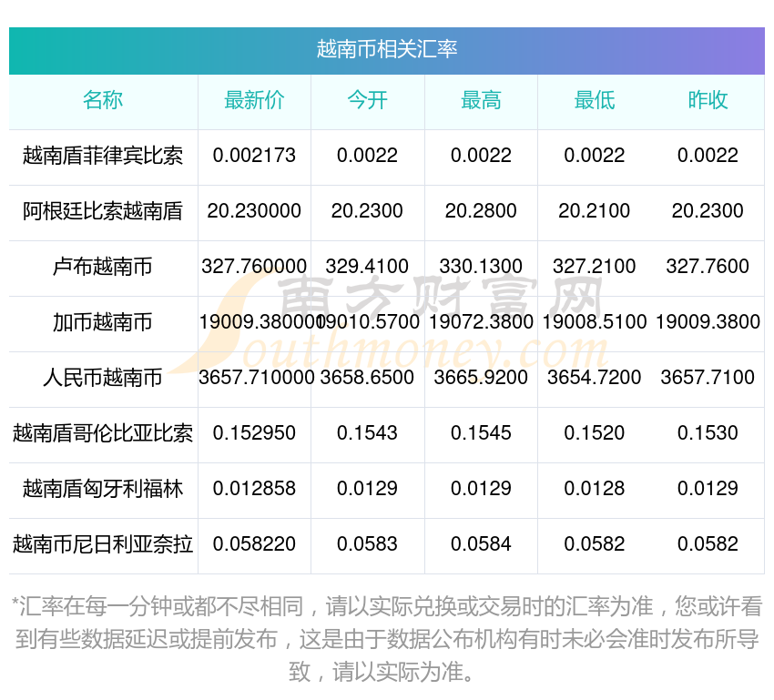Click the 最低 column header
This screenshot has height=700, width=774.
click(595, 100)
